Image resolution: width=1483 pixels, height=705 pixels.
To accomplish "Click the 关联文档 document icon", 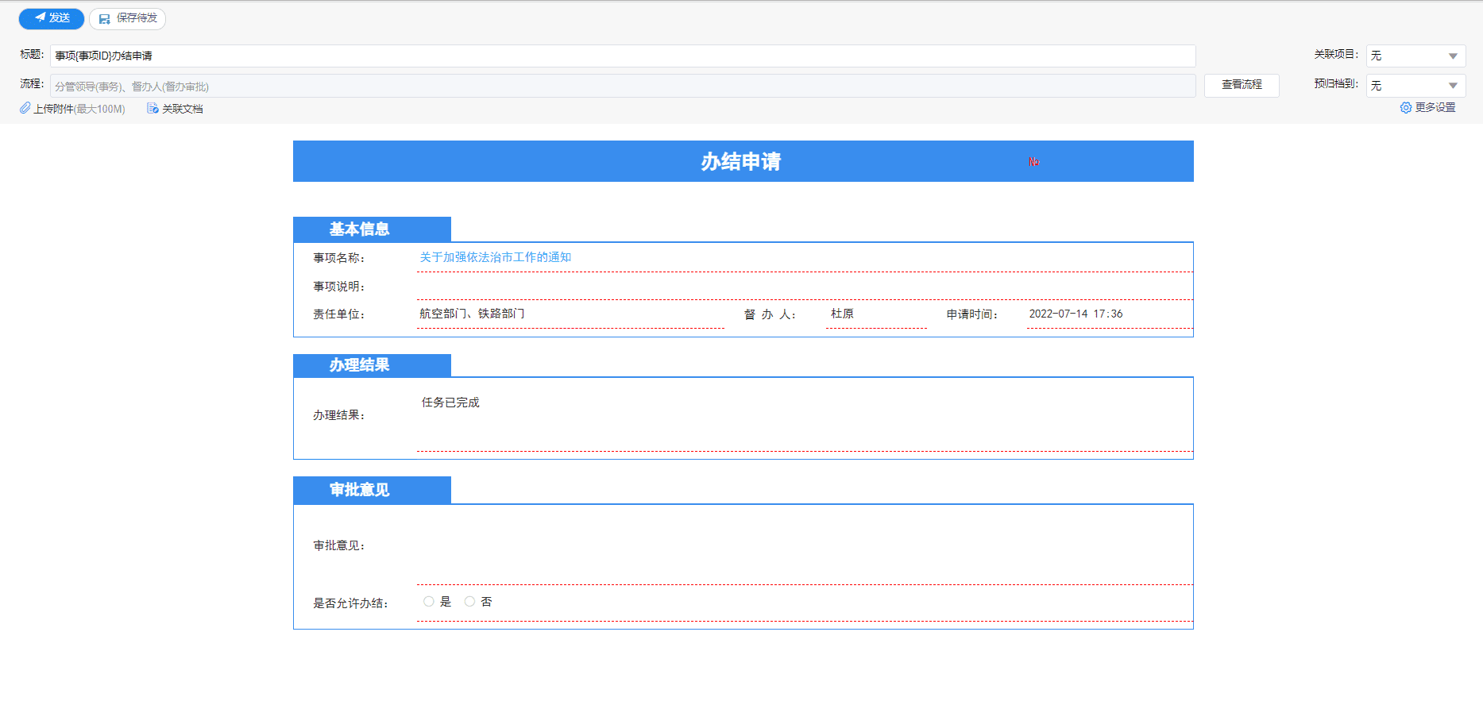I will point(153,108).
